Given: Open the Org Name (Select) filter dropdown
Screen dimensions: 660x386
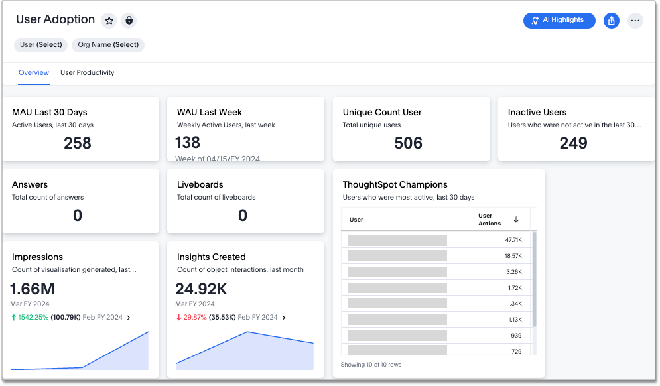Looking at the screenshot, I should tap(108, 45).
